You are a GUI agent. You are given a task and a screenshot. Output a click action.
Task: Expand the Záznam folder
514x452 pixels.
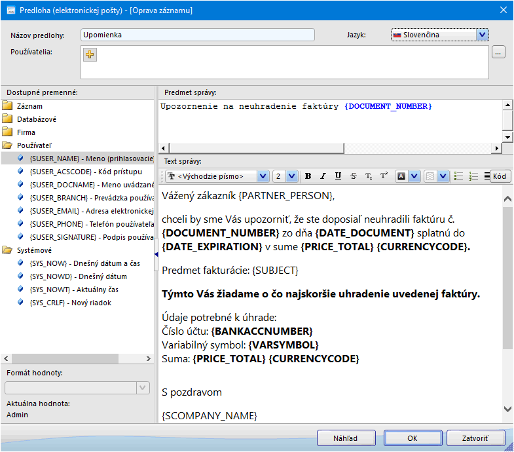(x=29, y=106)
